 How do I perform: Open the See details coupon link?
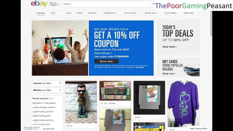coord(140,67)
